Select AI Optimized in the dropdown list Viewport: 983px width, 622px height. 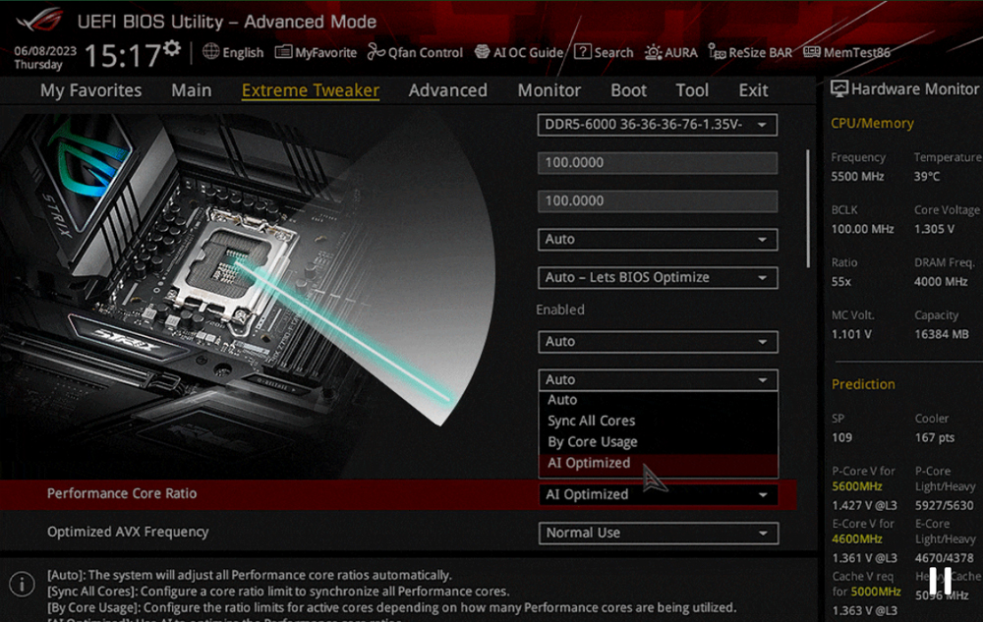click(x=589, y=463)
